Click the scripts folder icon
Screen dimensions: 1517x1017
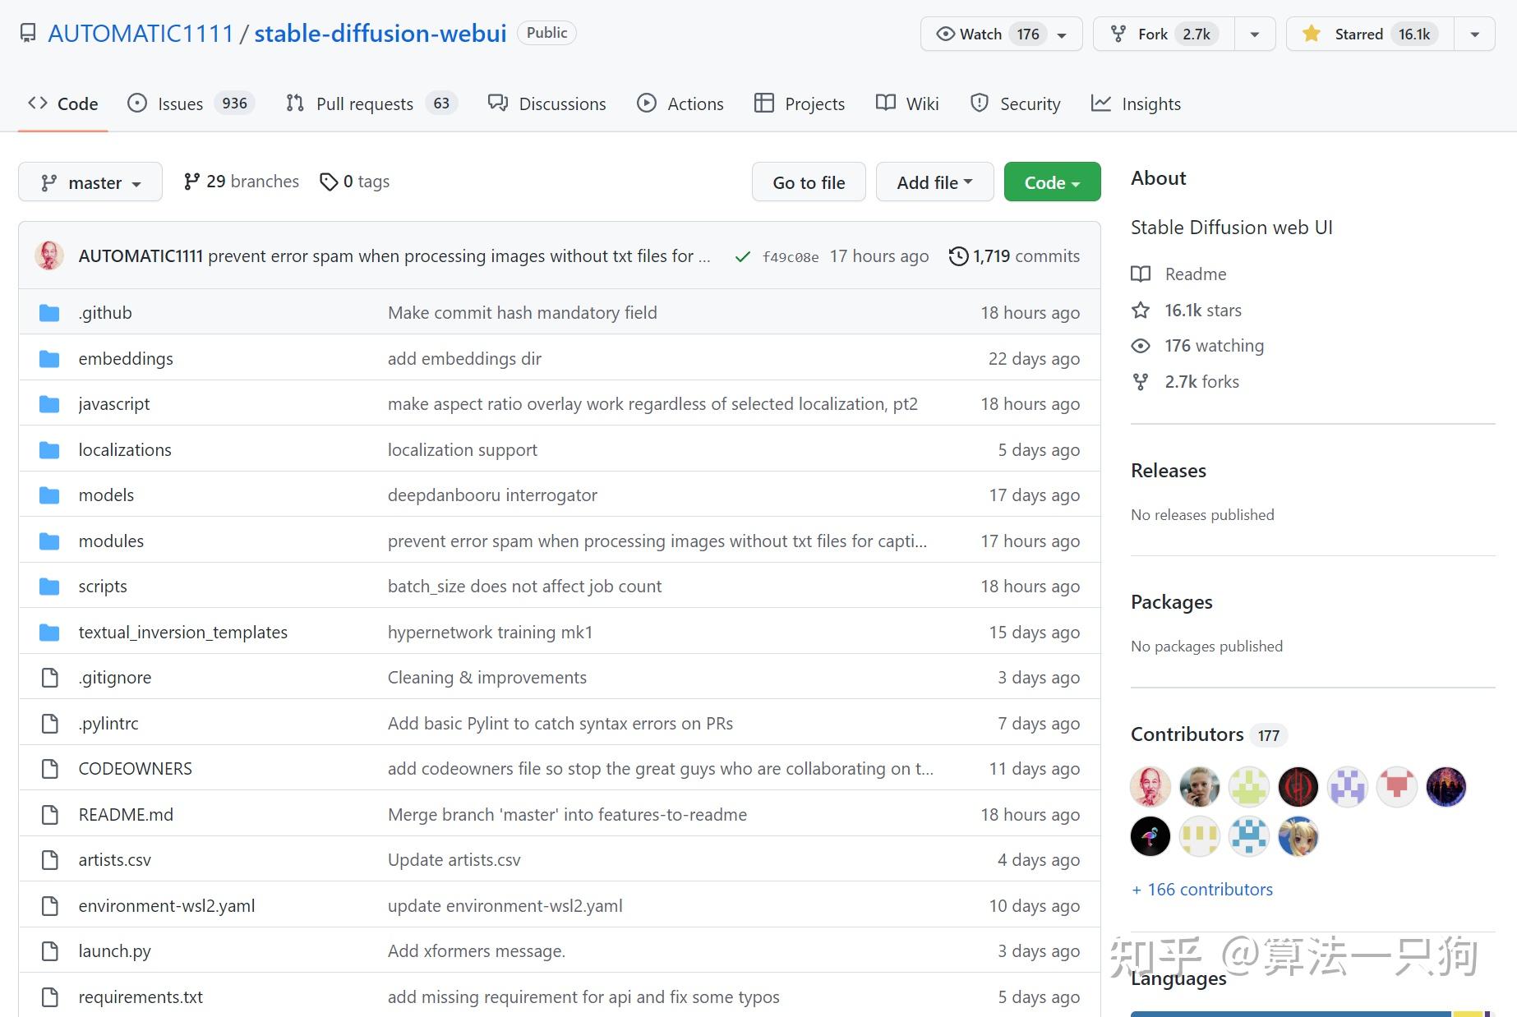pyautogui.click(x=49, y=587)
